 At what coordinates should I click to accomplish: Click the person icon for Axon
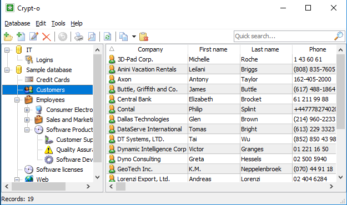112,79
